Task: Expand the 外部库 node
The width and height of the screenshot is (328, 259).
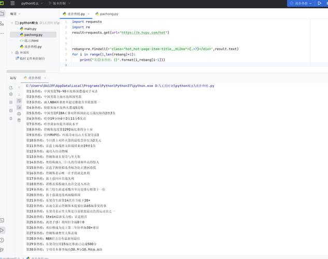Action: tap(12, 52)
